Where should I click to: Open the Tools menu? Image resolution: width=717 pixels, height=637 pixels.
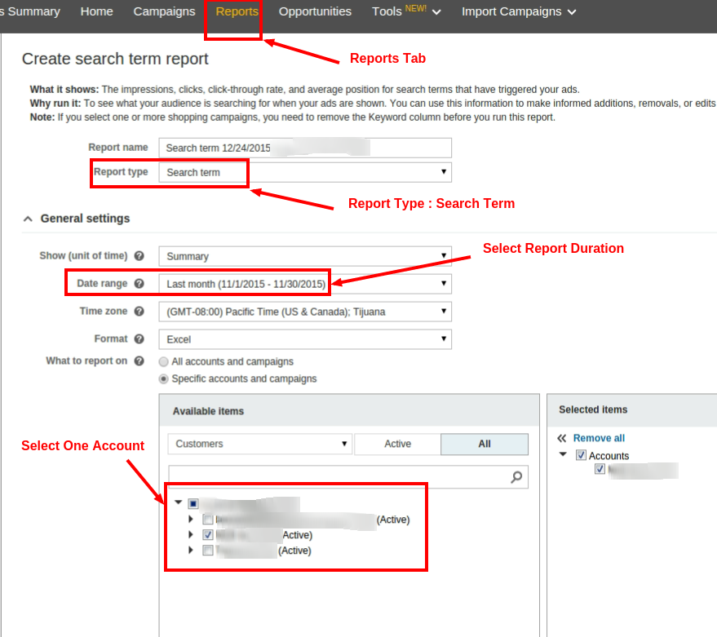(406, 11)
